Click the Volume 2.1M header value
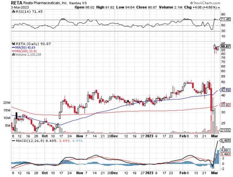The height and width of the screenshot is (177, 233). pos(170,7)
